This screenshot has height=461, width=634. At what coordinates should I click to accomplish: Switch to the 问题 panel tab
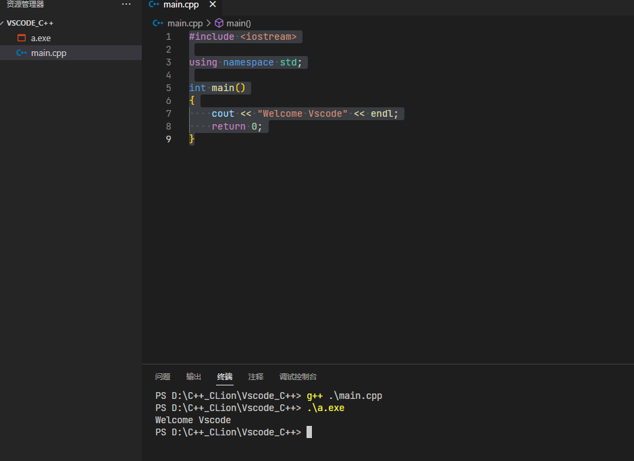click(163, 377)
